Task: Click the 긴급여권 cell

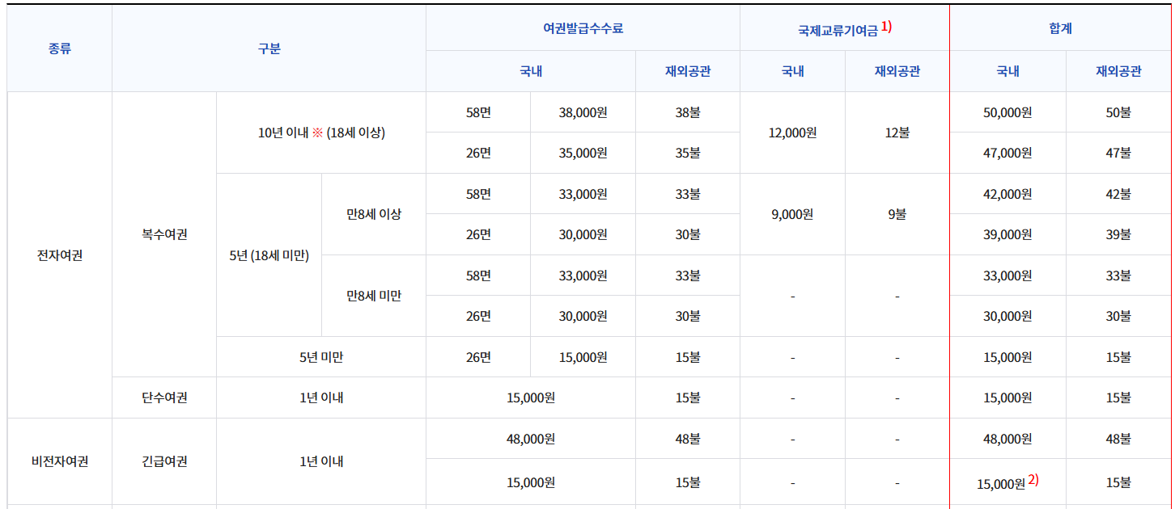Action: click(163, 459)
